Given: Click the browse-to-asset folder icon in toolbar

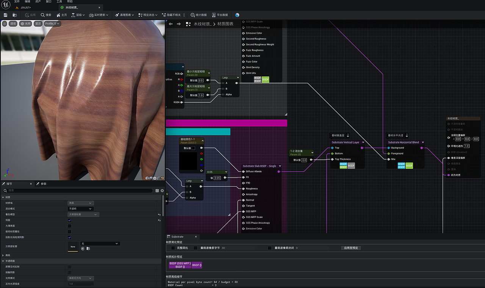Looking at the screenshot, I should (x=15, y=15).
